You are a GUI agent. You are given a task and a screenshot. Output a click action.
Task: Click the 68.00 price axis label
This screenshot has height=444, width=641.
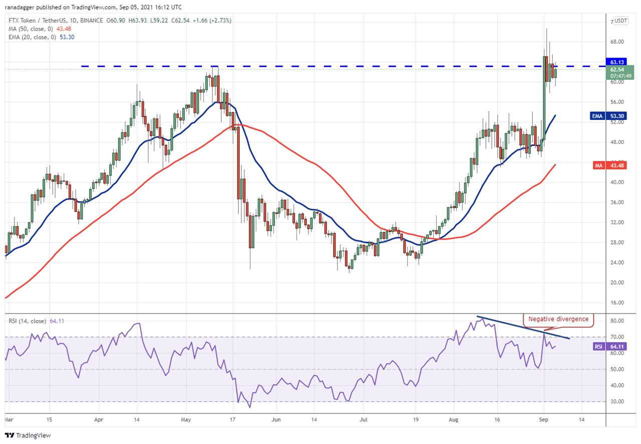[x=616, y=42]
